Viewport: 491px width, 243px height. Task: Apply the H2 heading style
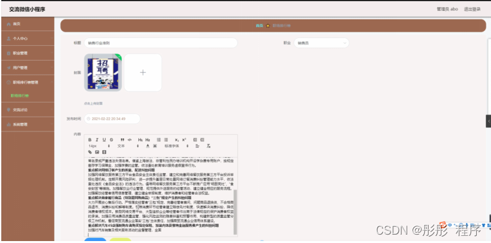148,140
